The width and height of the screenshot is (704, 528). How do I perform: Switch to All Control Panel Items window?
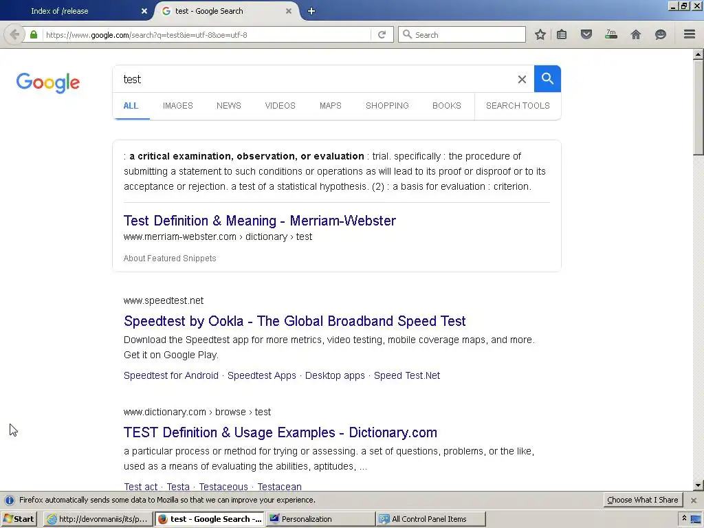tap(431, 519)
